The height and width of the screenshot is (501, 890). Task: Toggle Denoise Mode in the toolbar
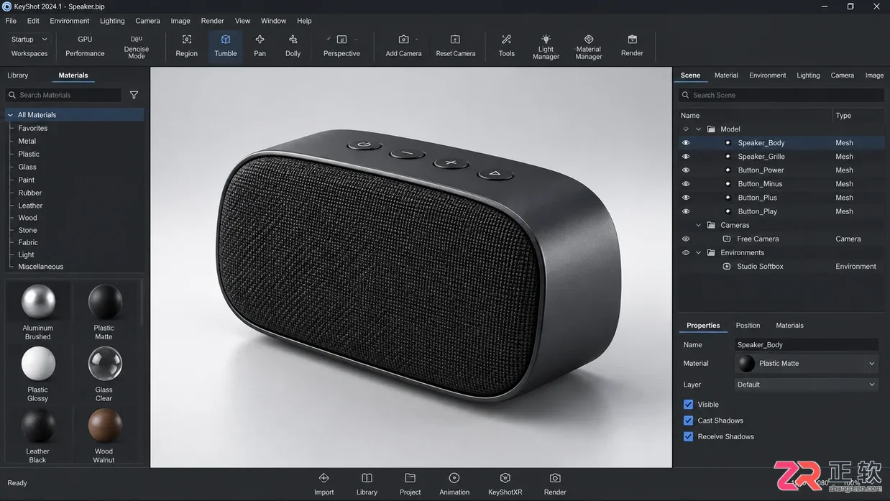(x=136, y=47)
